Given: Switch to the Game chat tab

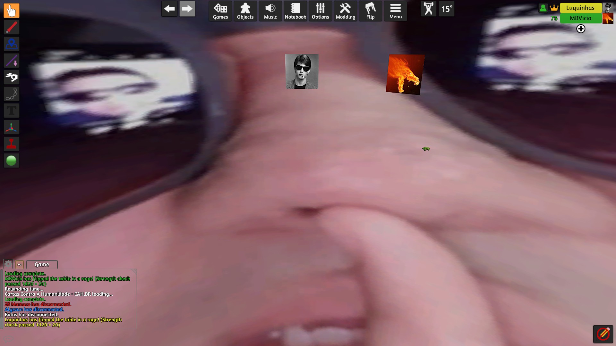Looking at the screenshot, I should click(x=42, y=264).
